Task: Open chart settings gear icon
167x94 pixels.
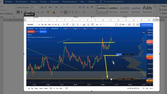Action: (x=129, y=25)
